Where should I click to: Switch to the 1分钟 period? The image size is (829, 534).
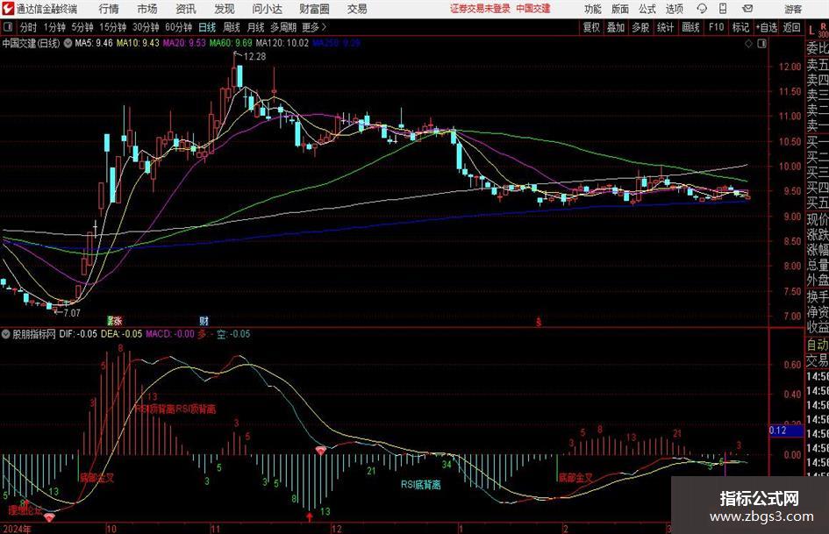[54, 27]
